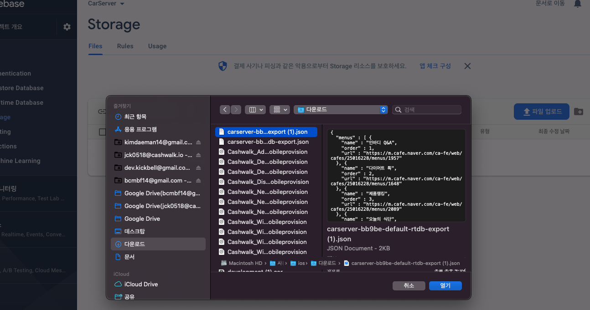
Task: Click the notifications bell icon
Action: [x=577, y=4]
